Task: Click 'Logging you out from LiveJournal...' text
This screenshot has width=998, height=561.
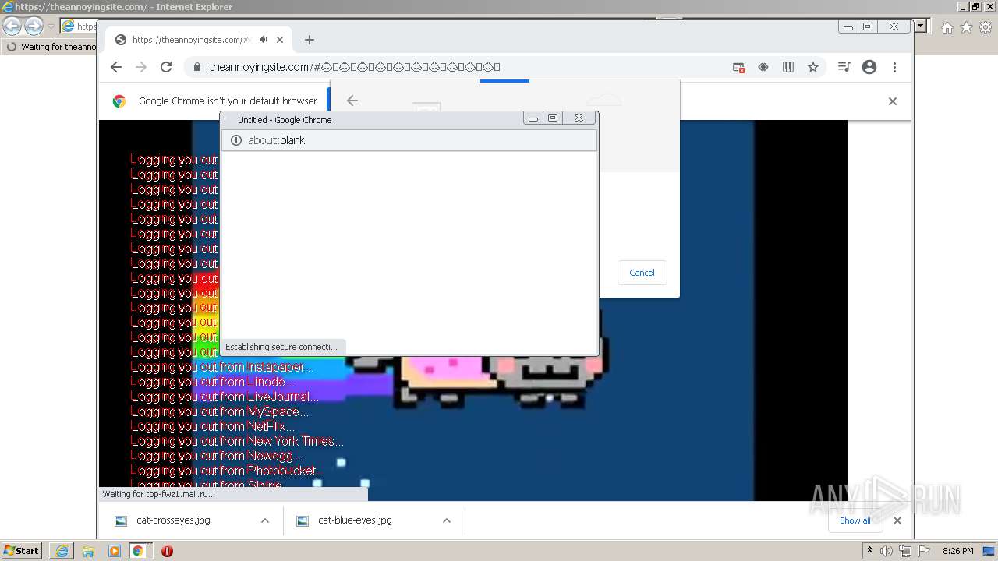Action: [225, 397]
